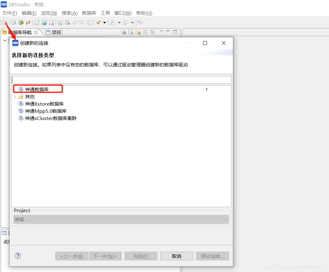Open the 工具 menu
This screenshot has height=272, width=329.
(x=105, y=13)
